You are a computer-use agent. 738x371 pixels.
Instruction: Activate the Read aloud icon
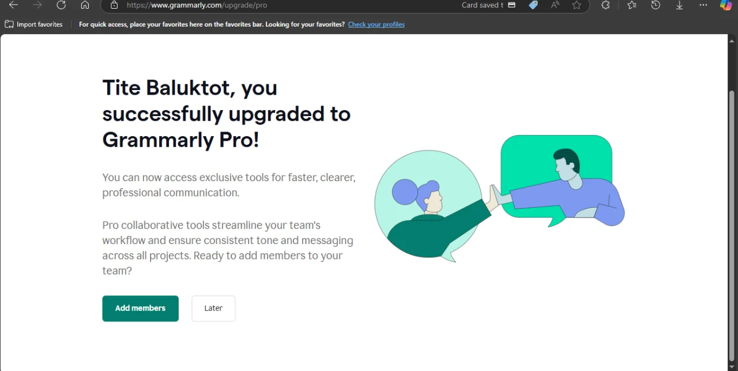[555, 5]
